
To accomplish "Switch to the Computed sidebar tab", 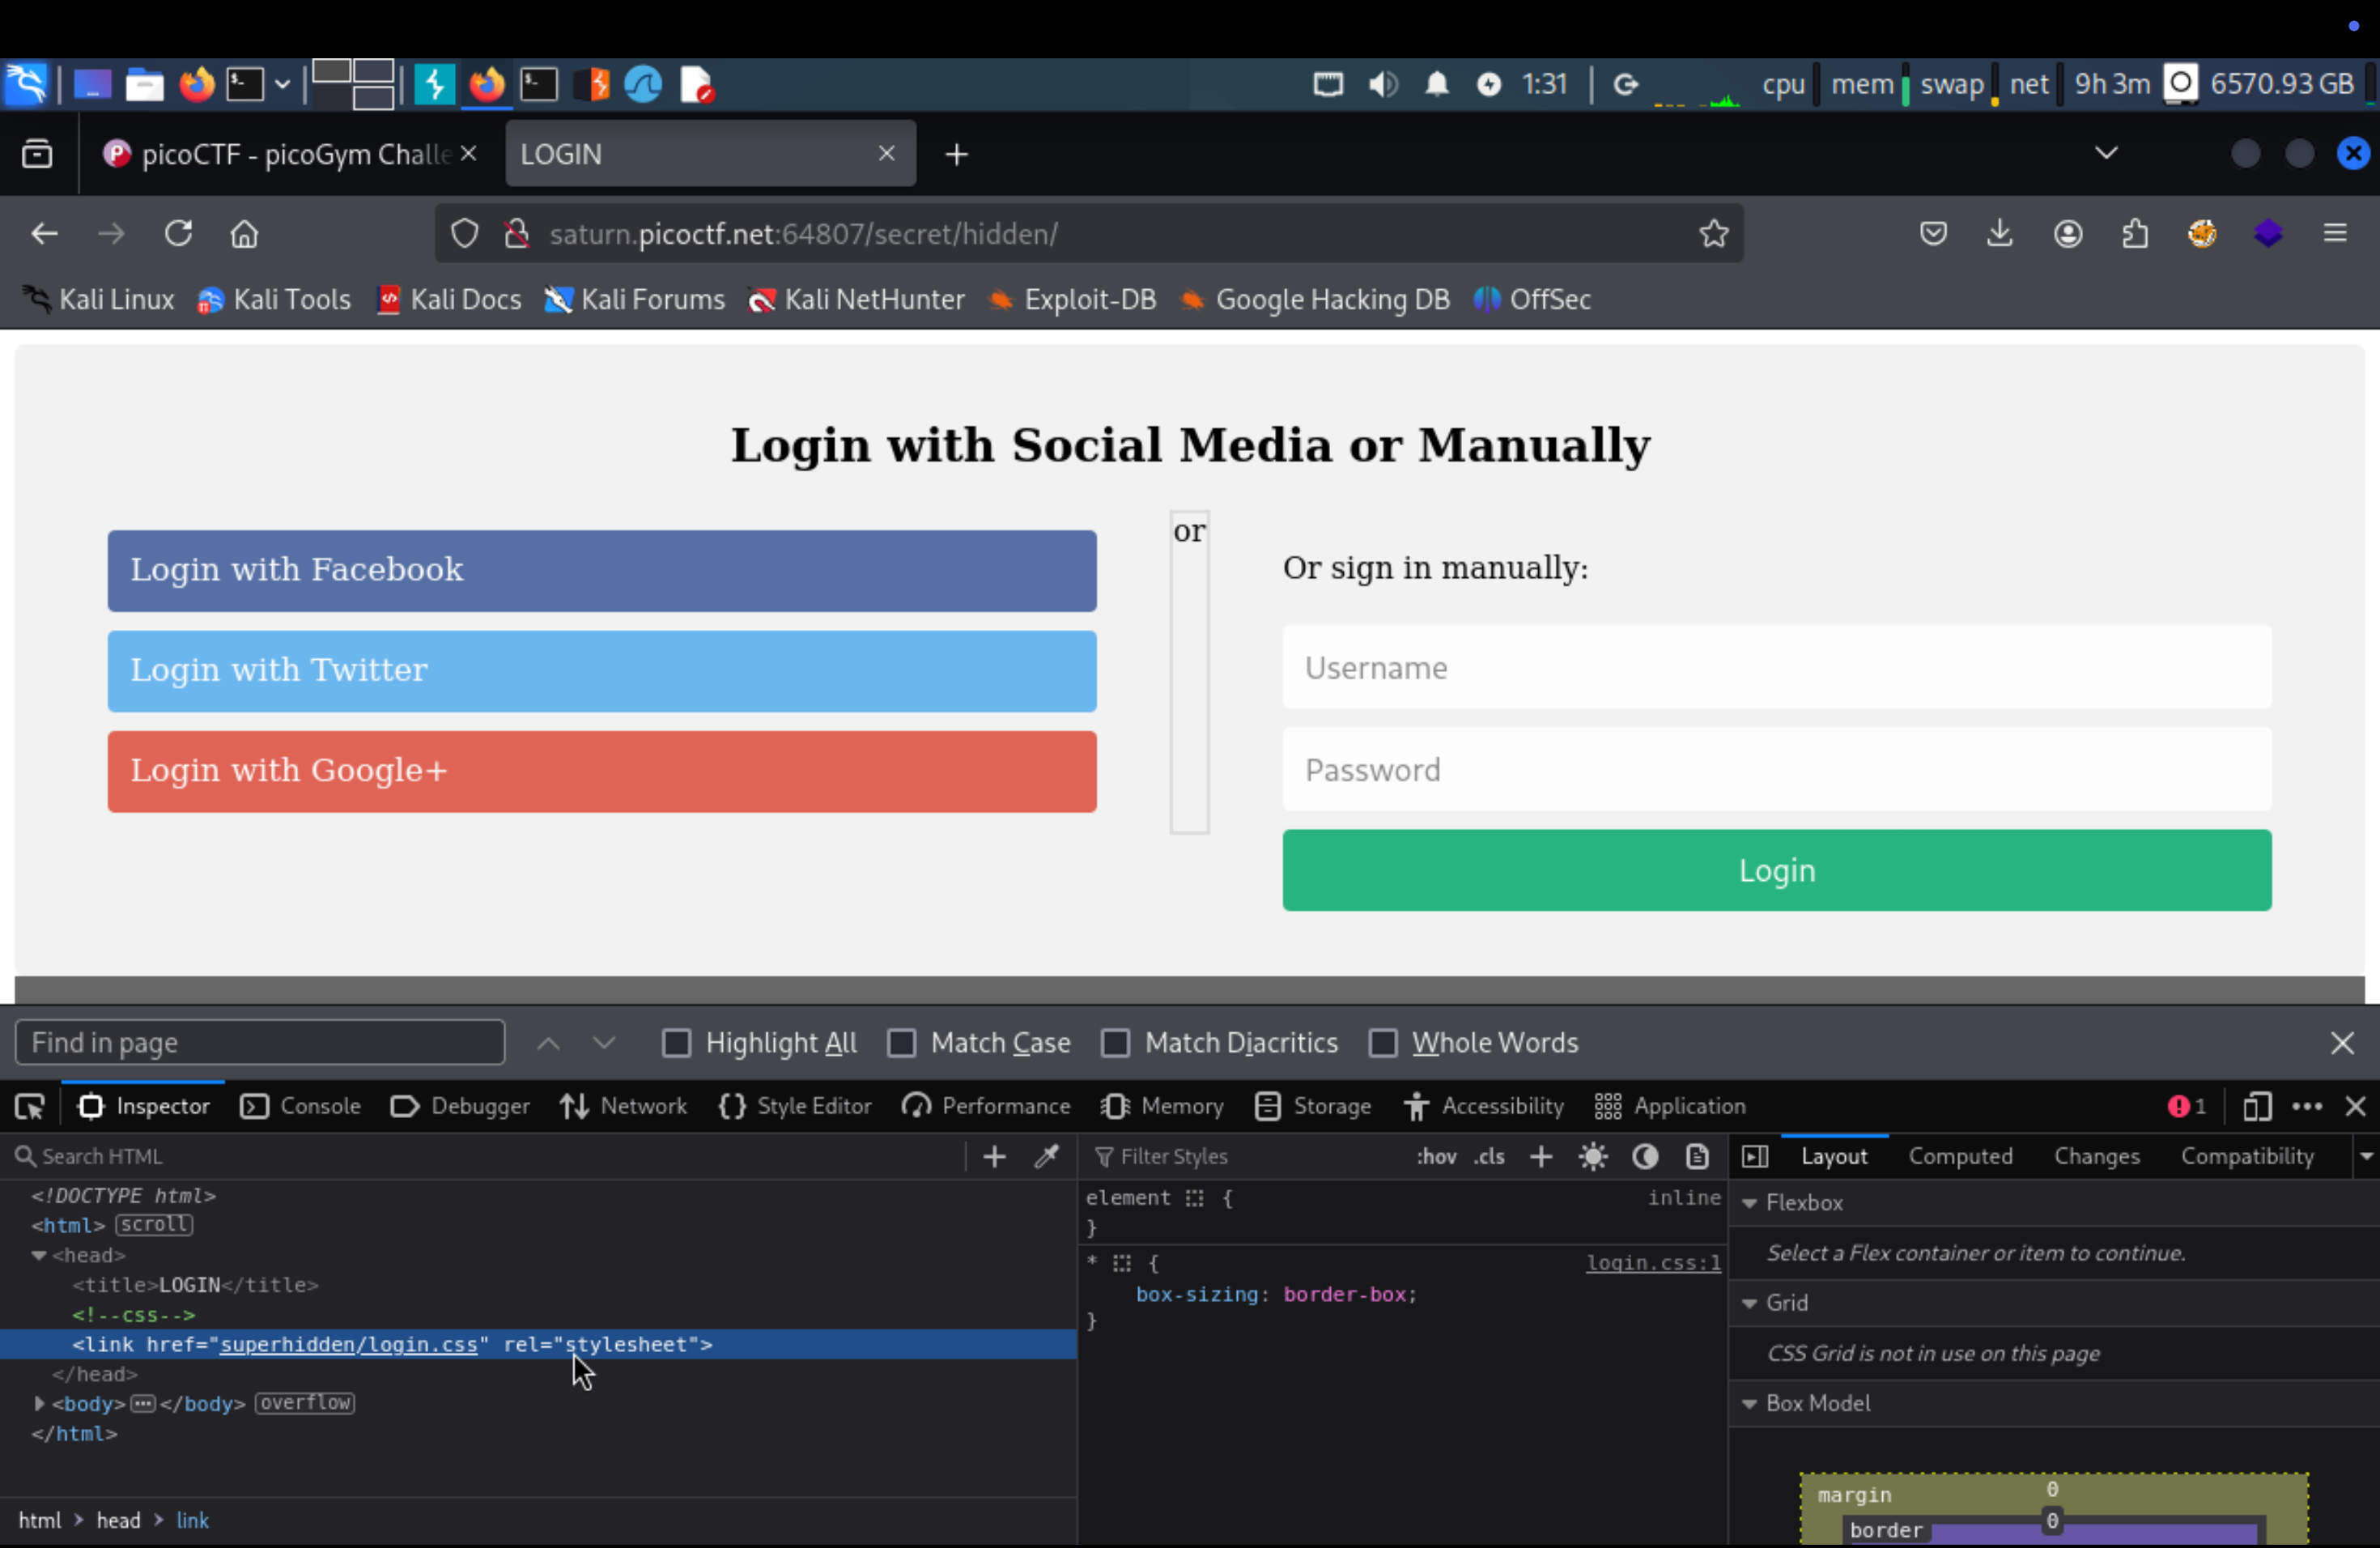I will point(1960,1156).
